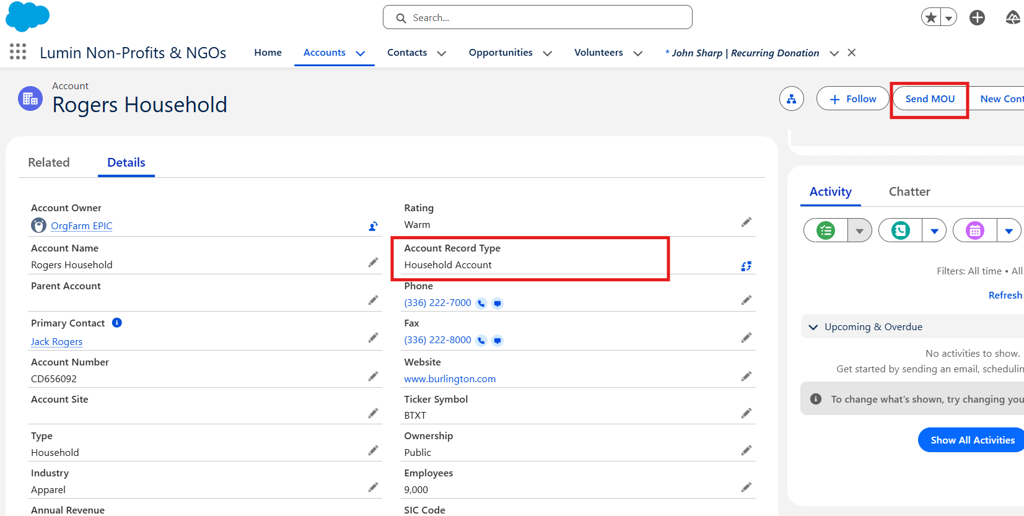Close the John Sharp Recurring Donation tab
The width and height of the screenshot is (1024, 516).
point(852,53)
